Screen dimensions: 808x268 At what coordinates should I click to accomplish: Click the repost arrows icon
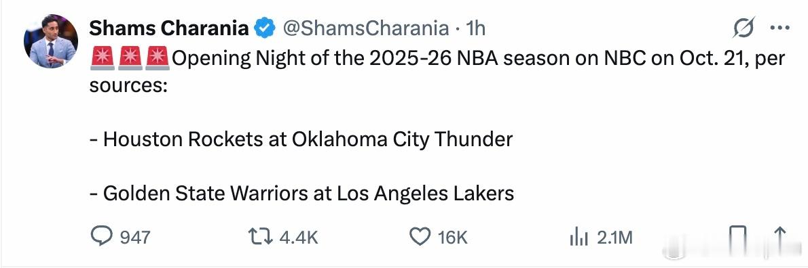coord(260,237)
